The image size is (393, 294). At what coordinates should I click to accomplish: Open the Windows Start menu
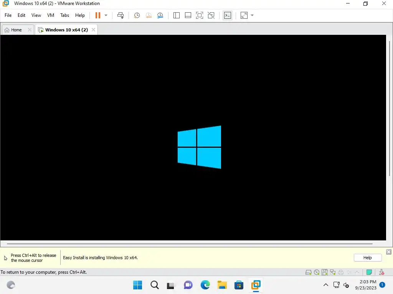pos(137,285)
